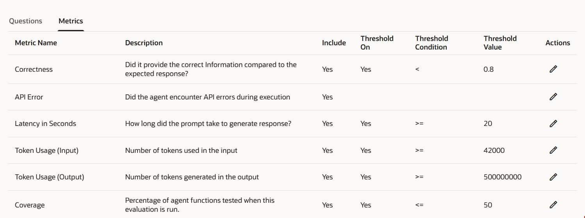Click the Token Usage (Input) value 42000

pos(494,150)
